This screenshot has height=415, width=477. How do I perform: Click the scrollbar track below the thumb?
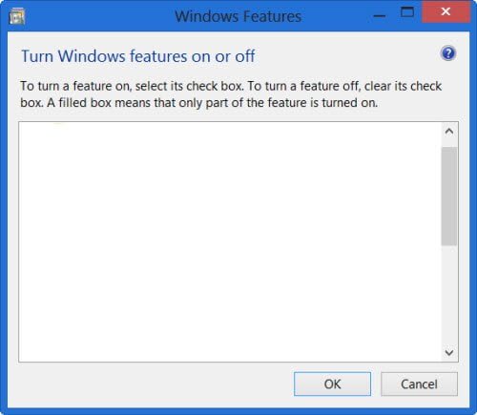tap(449, 294)
